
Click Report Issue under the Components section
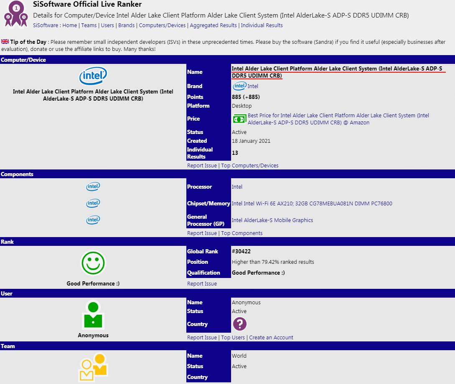click(x=202, y=233)
